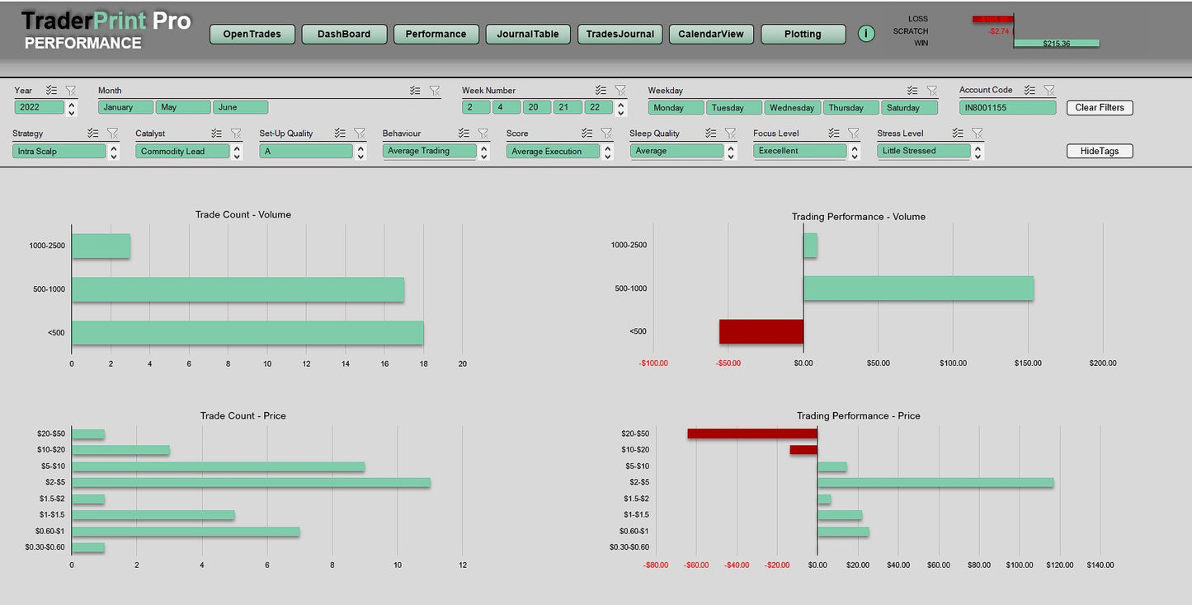Step up in the Week Number slicer list

click(x=620, y=103)
